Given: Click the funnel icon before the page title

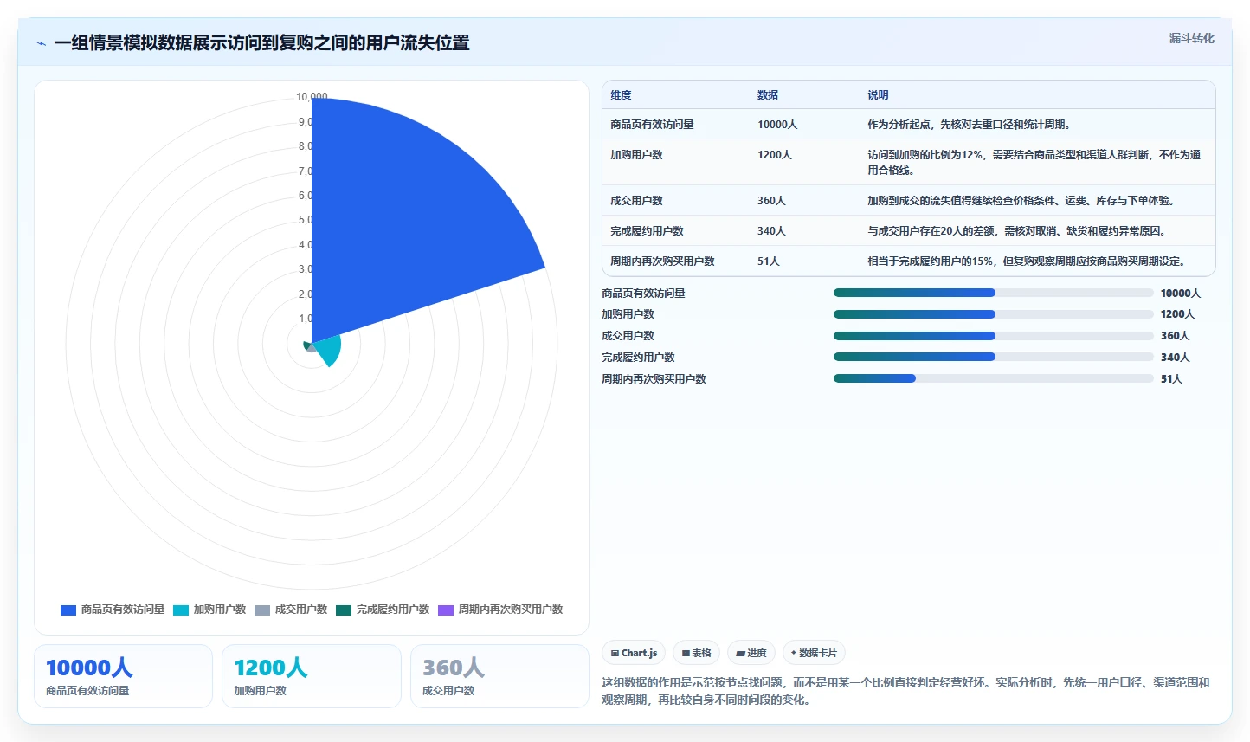Looking at the screenshot, I should [41, 43].
